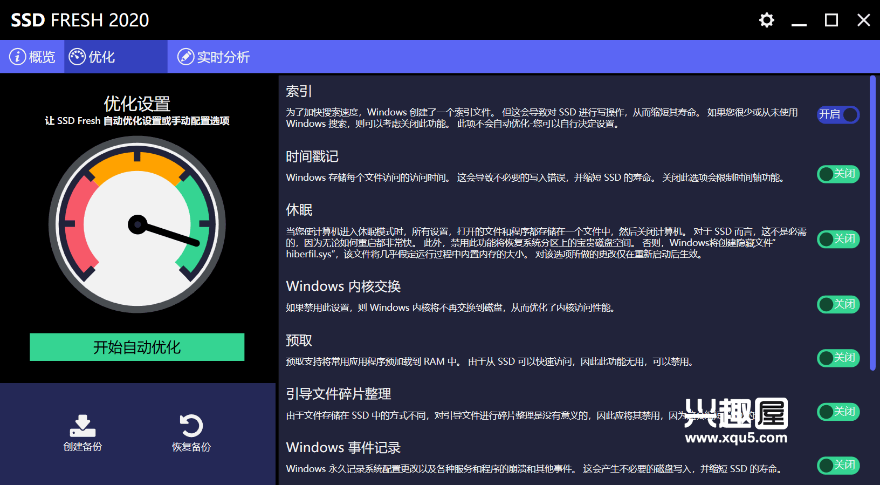Start optimization with 开始自动优化 button

[x=137, y=347]
